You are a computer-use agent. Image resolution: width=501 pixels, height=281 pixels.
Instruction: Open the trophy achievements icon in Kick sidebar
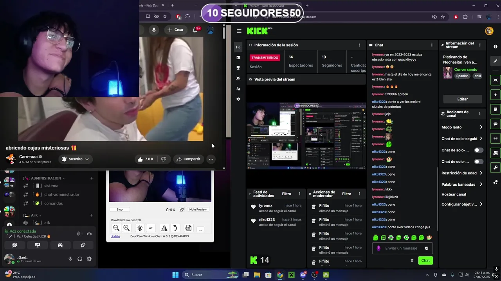pos(238,68)
